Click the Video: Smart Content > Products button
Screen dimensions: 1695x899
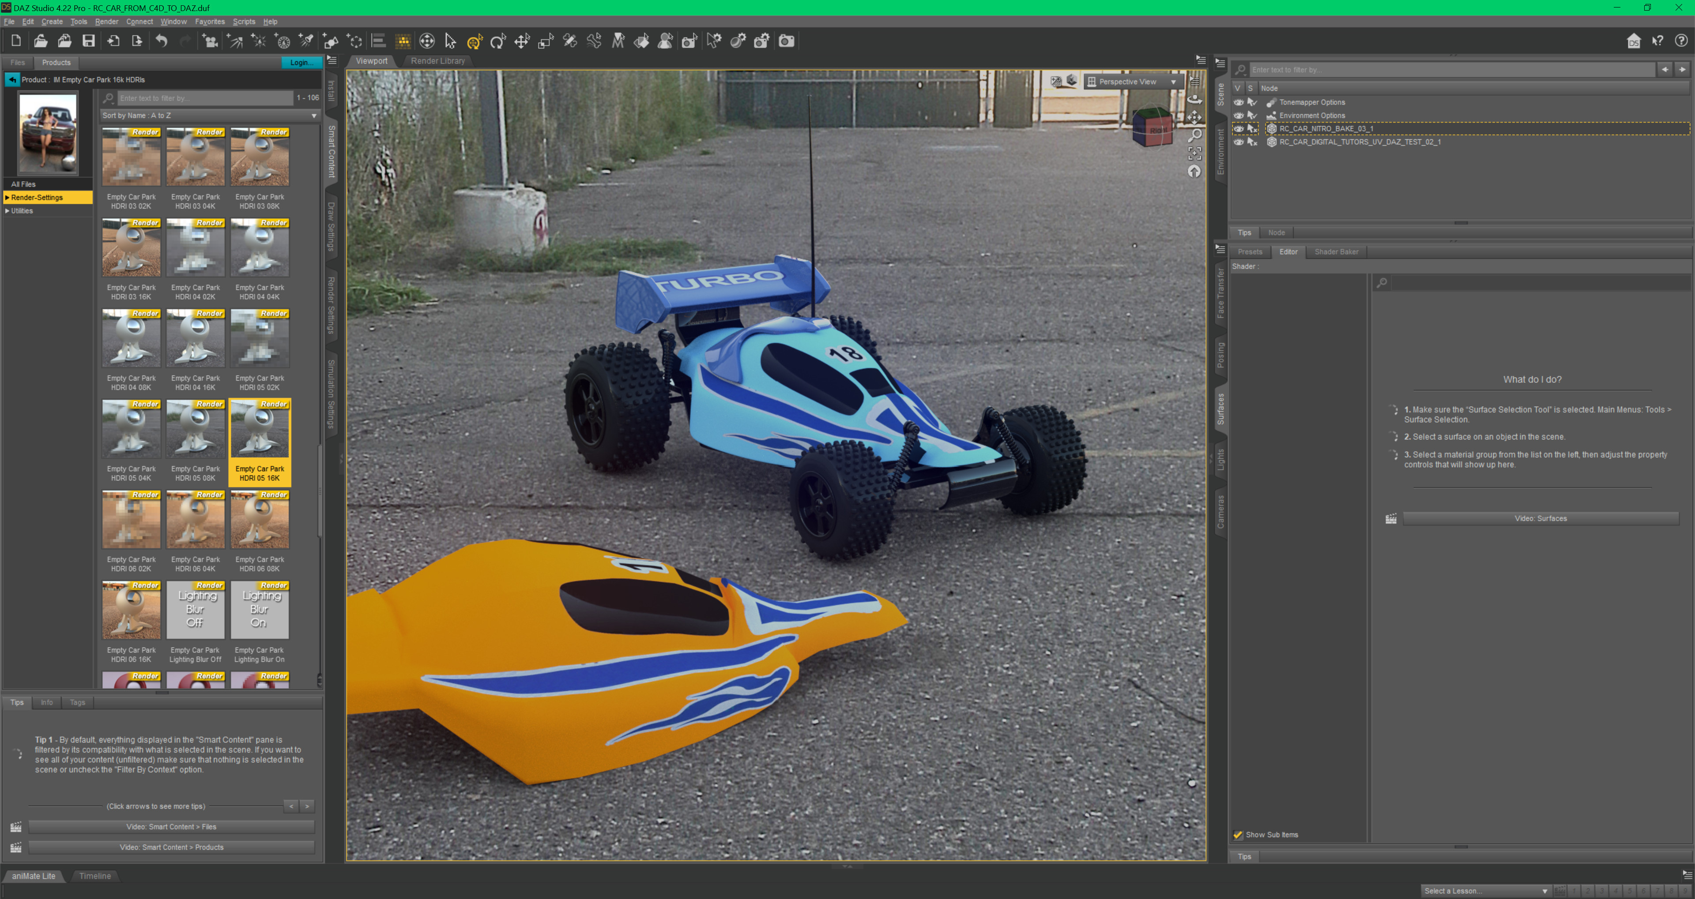point(171,847)
